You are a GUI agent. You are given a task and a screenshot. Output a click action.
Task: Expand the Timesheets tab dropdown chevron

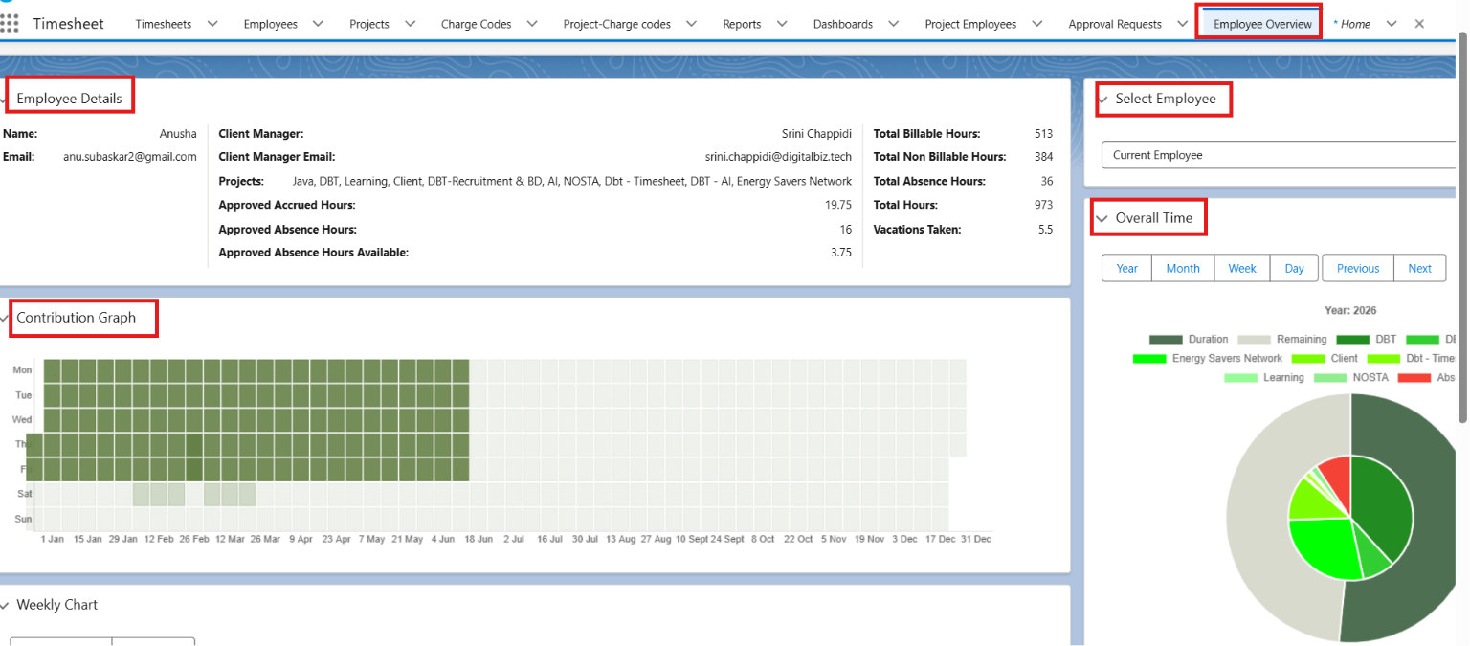click(212, 24)
